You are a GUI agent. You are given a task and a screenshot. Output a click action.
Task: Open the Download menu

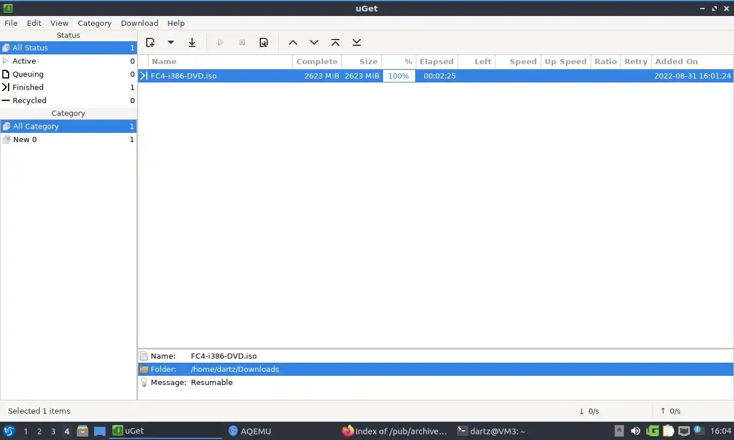[139, 23]
